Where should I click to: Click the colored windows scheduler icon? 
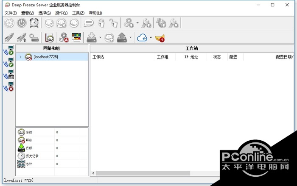point(76,37)
